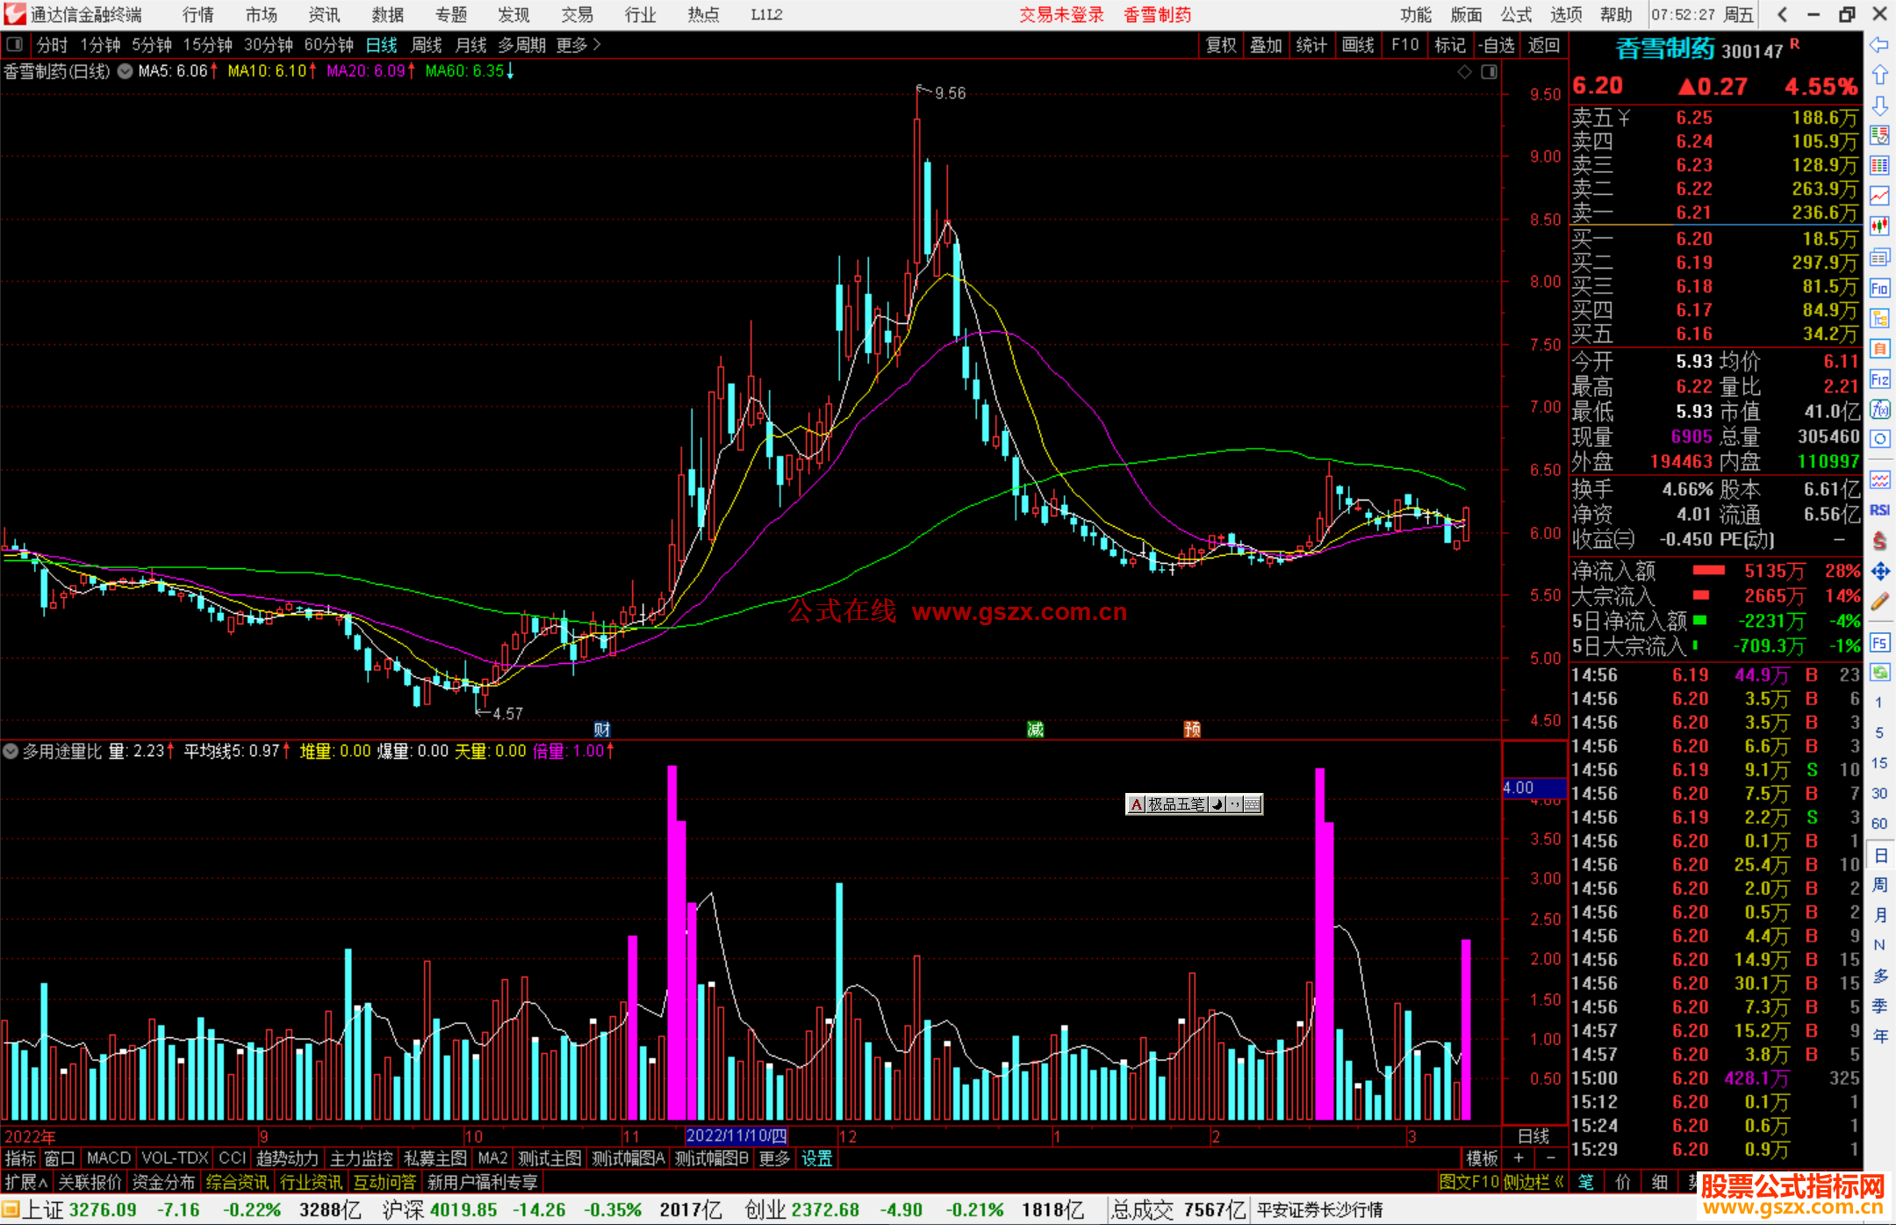This screenshot has height=1225, width=1896.
Task: Expand 更多 > in the period bar
Action: pos(578,45)
